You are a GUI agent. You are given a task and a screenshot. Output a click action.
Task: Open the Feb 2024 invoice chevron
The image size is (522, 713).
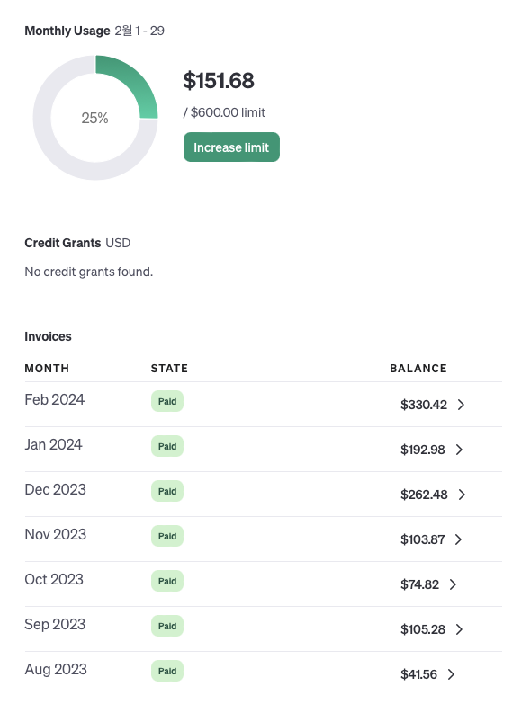[461, 405]
